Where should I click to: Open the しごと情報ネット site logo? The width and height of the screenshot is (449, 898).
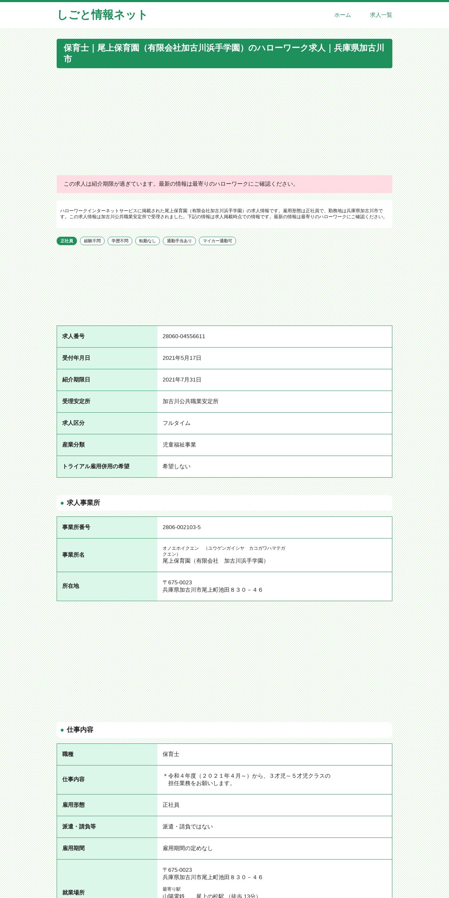(102, 15)
